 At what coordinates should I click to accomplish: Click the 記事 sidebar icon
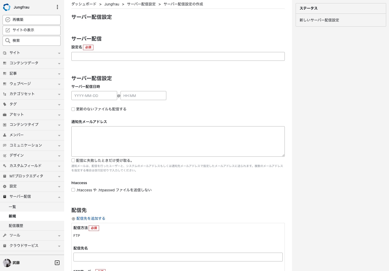(x=5, y=73)
